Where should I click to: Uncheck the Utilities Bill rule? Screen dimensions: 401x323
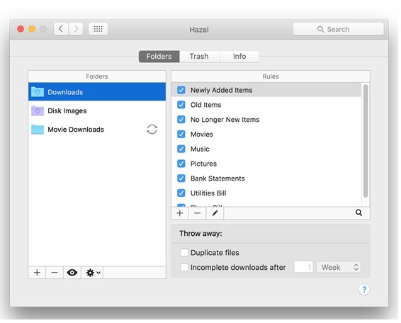pyautogui.click(x=181, y=193)
